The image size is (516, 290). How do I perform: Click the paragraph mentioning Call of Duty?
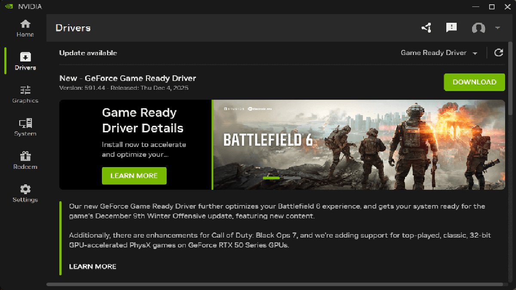pos(280,241)
